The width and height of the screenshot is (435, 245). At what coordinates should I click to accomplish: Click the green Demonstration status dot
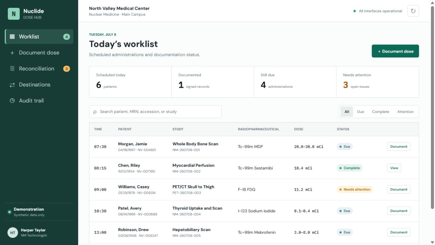(9, 212)
